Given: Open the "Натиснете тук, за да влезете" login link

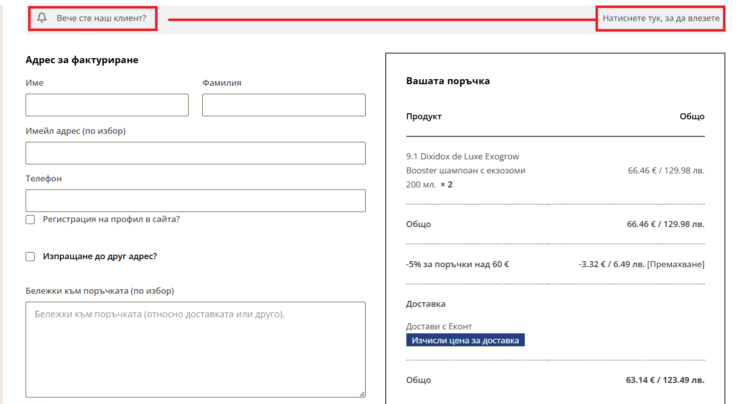Looking at the screenshot, I should point(661,18).
